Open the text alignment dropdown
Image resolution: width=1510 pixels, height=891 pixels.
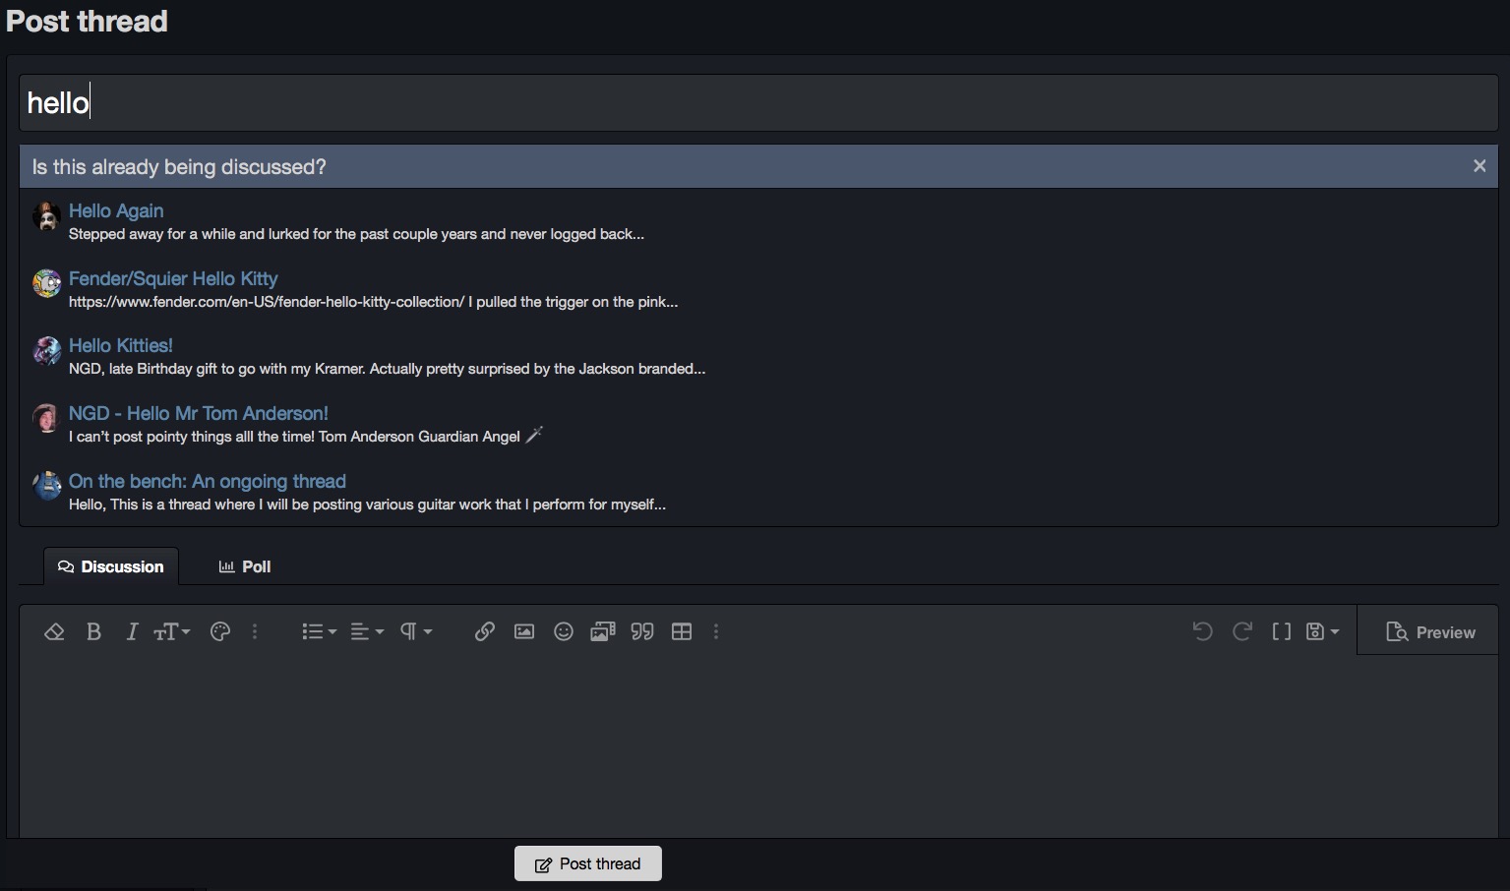pyautogui.click(x=366, y=632)
